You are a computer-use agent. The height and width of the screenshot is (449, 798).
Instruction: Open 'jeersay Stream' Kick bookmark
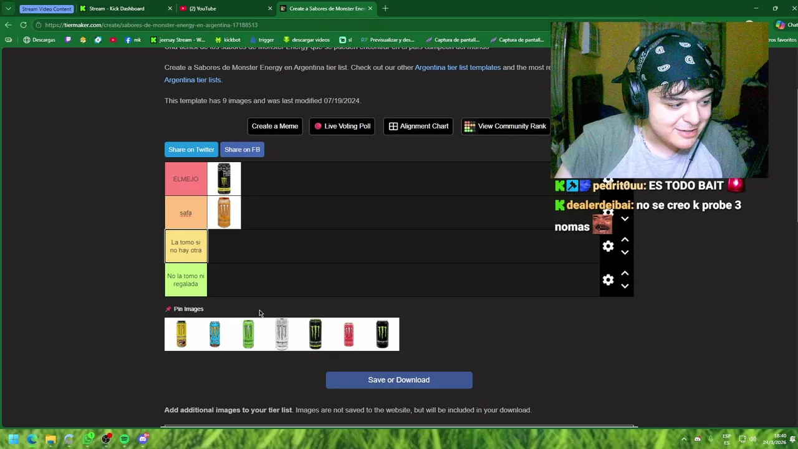178,40
